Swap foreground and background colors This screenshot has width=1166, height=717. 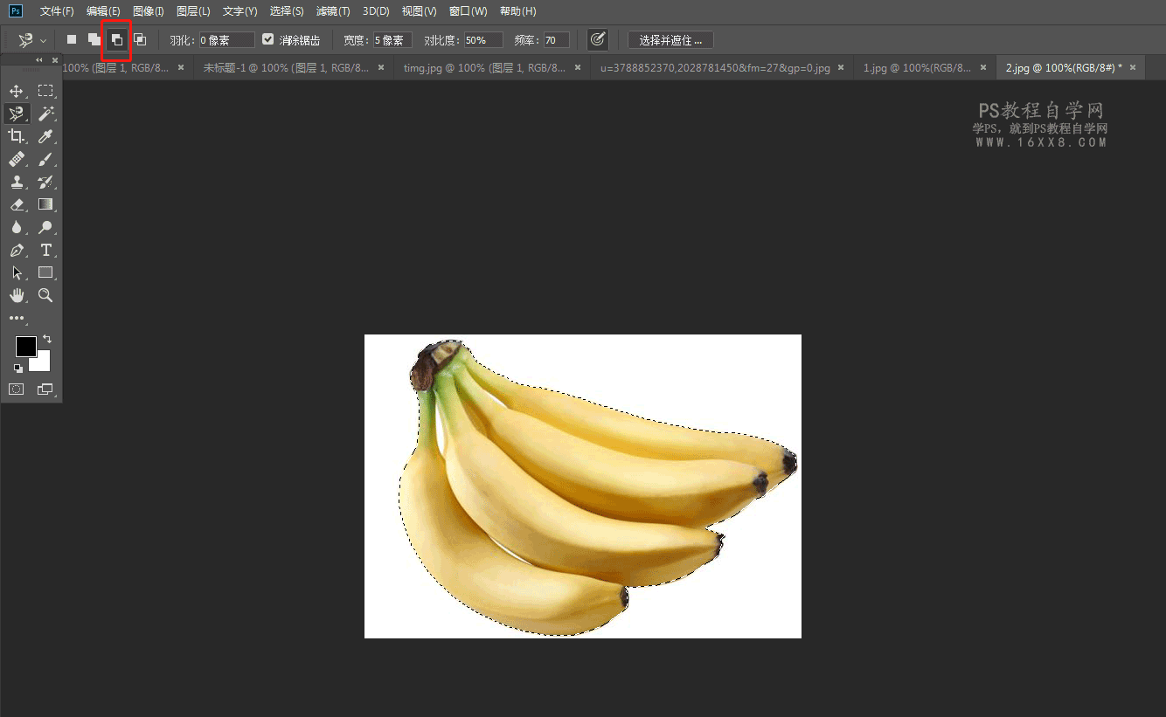point(47,338)
